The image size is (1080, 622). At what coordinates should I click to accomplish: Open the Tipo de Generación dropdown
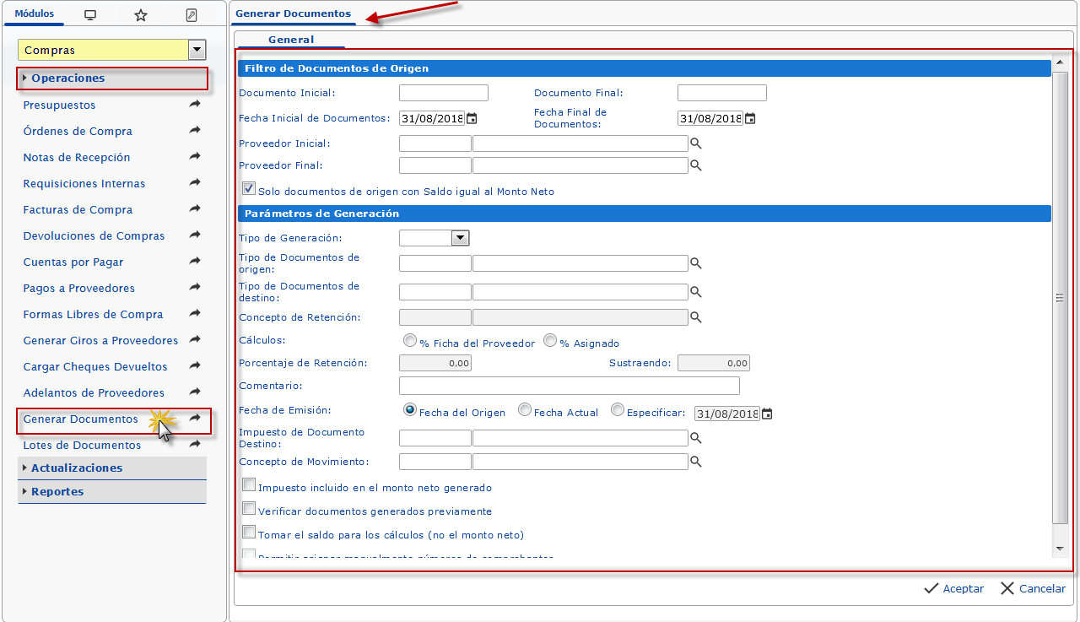click(x=460, y=239)
